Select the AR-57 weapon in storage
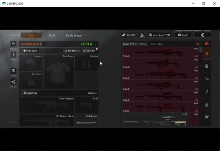This screenshot has width=220, height=151. point(155,119)
